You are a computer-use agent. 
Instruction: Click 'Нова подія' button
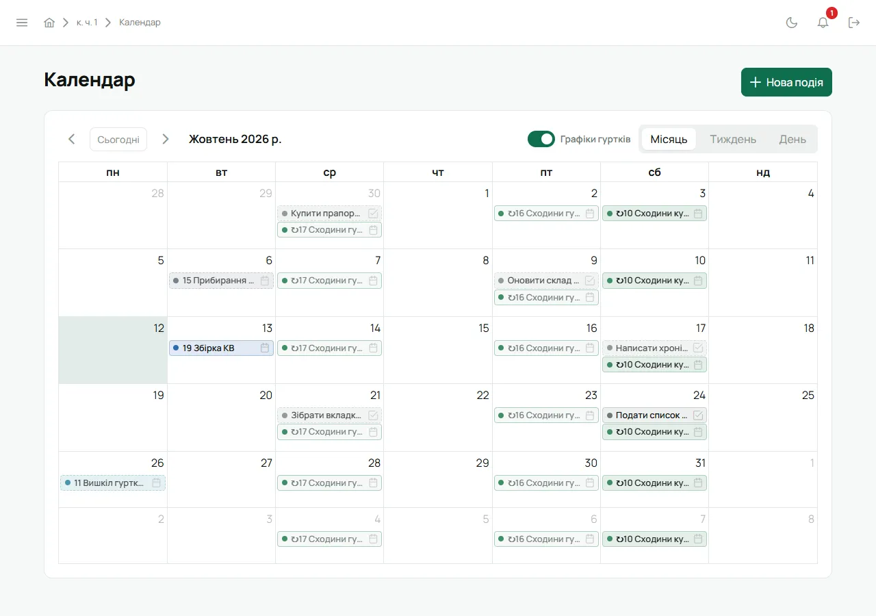(786, 82)
